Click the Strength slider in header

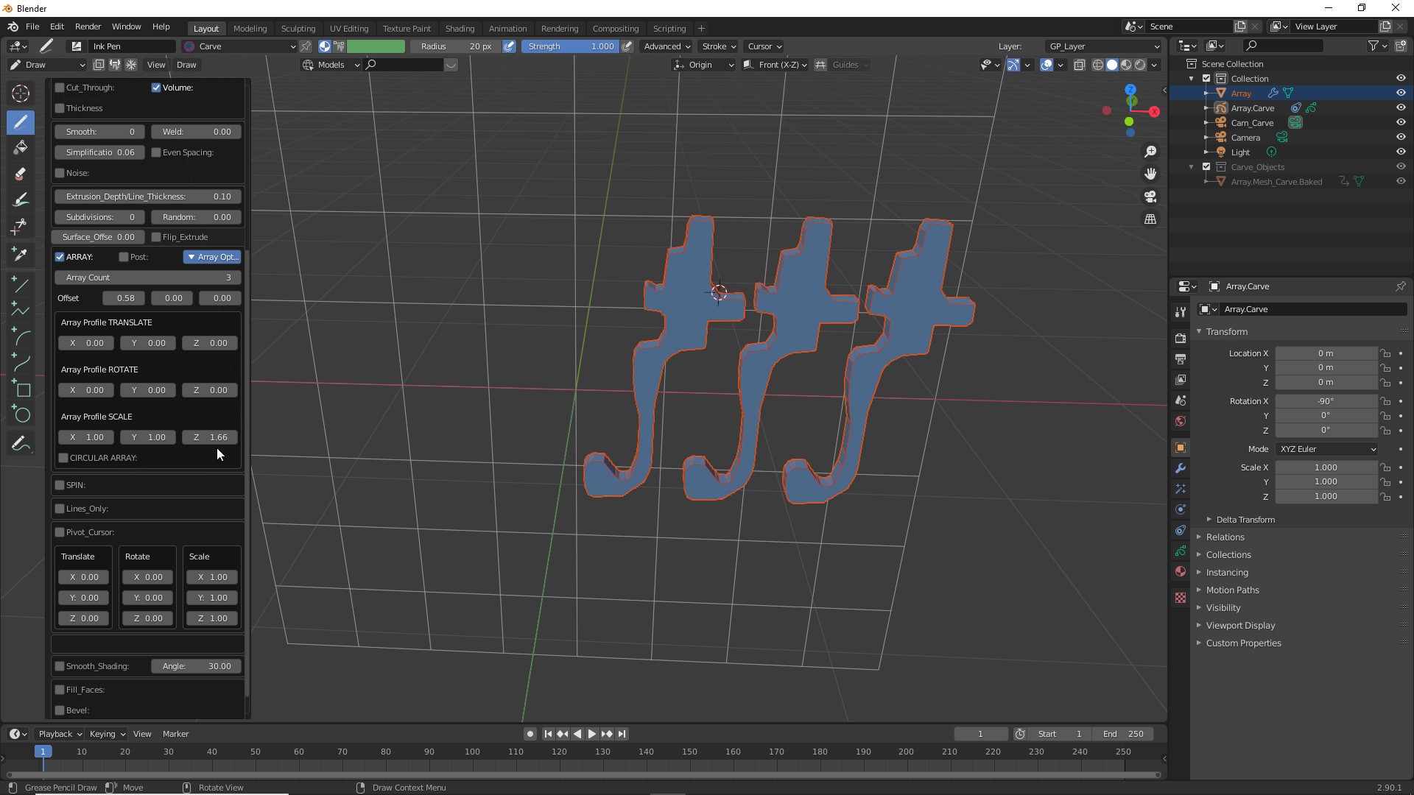coord(570,46)
